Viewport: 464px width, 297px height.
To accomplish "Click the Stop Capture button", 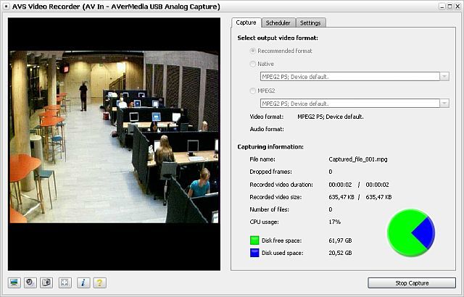I will coord(412,283).
